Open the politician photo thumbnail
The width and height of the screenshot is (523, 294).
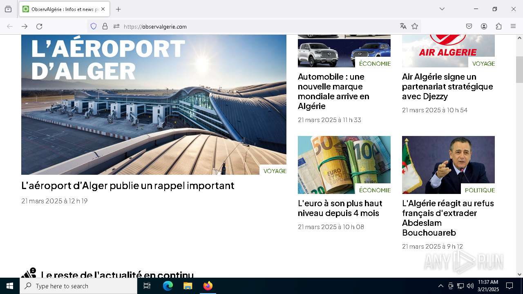pos(448,165)
